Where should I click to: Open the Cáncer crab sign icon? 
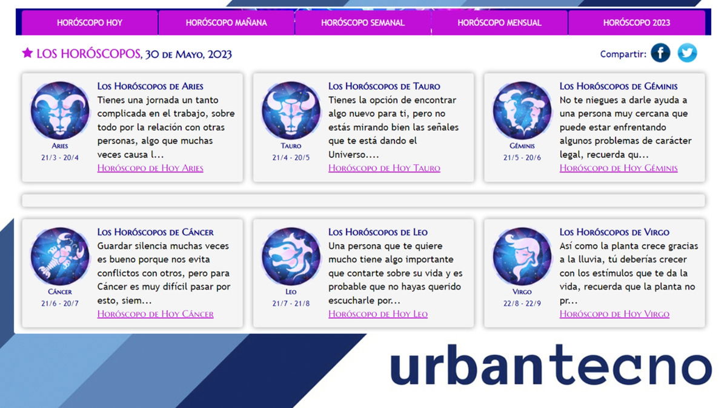pyautogui.click(x=59, y=256)
